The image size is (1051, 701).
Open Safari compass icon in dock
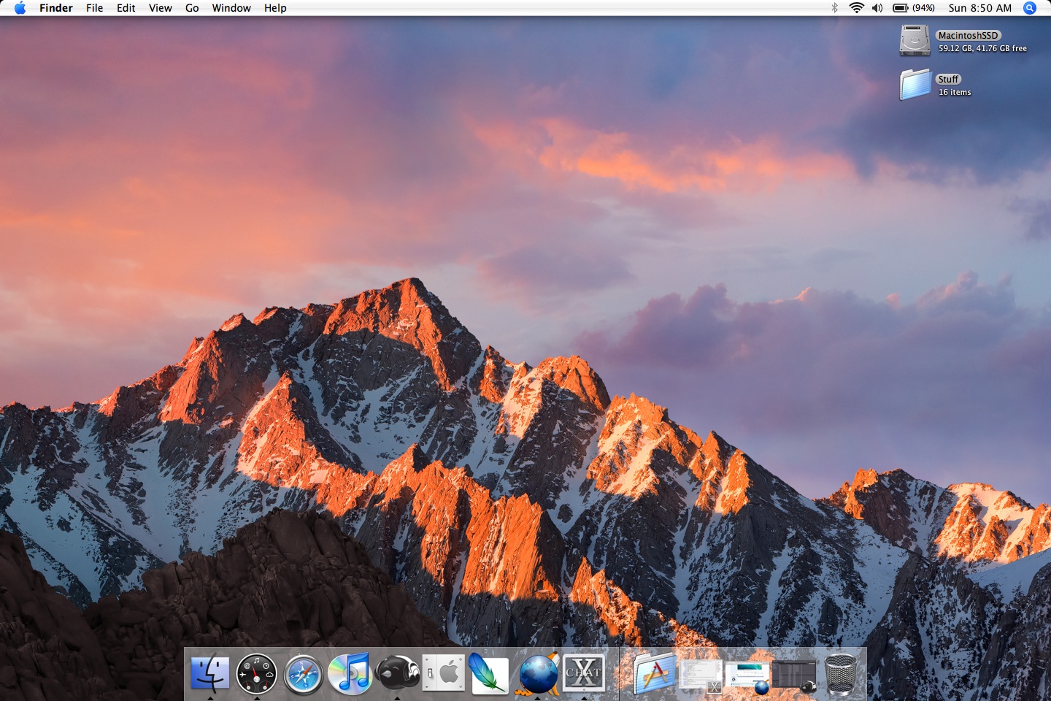[304, 673]
